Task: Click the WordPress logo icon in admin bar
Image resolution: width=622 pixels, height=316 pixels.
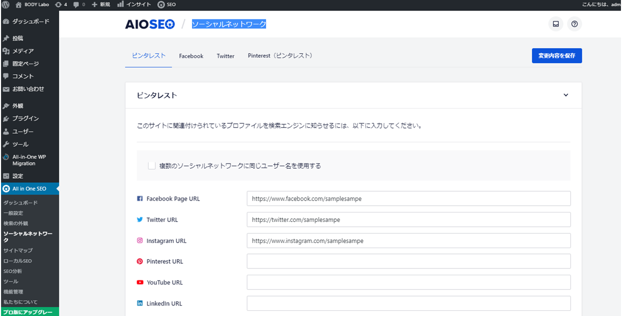Action: pyautogui.click(x=5, y=5)
